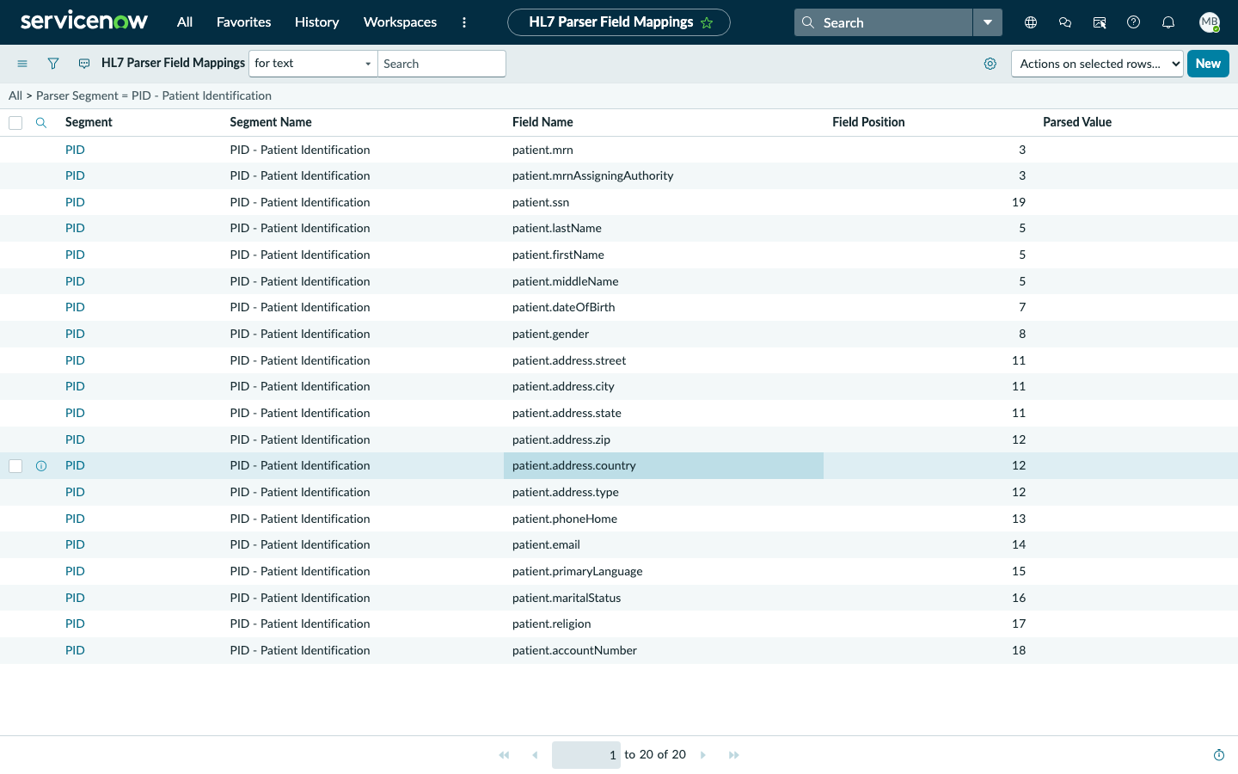Screen dimensions: 1238x774
Task: Click the New button
Action: (1208, 64)
